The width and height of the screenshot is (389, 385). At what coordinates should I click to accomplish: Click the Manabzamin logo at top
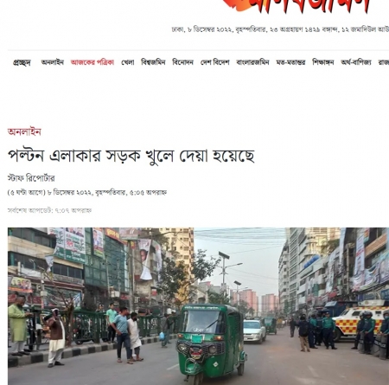click(x=297, y=6)
